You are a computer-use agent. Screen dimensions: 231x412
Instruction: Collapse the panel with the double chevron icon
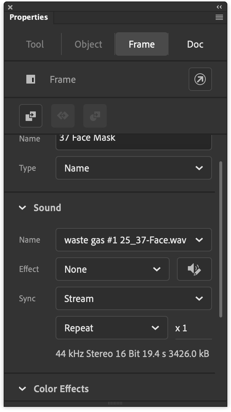pos(219,7)
